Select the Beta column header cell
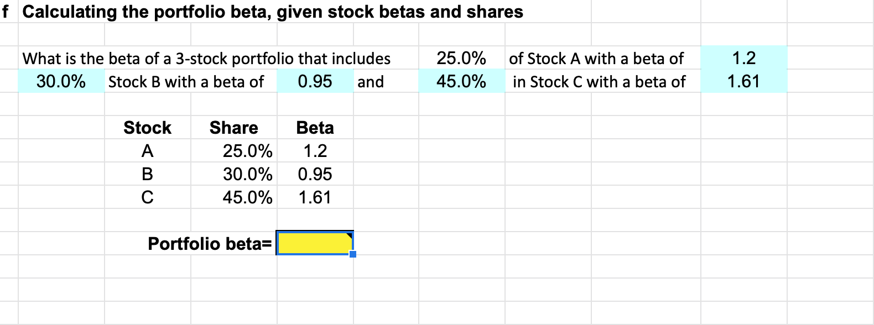Viewport: 874px width, 325px height. (x=314, y=128)
